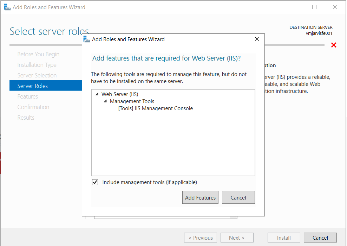Go to Installation Type step
The image size is (347, 246).
37,65
